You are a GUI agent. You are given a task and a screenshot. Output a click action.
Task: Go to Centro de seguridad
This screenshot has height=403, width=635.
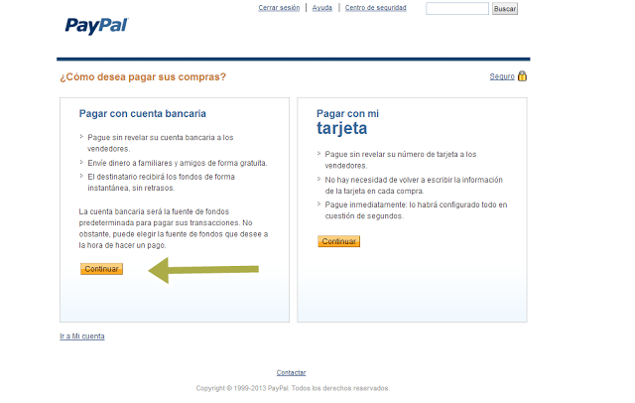pyautogui.click(x=375, y=8)
